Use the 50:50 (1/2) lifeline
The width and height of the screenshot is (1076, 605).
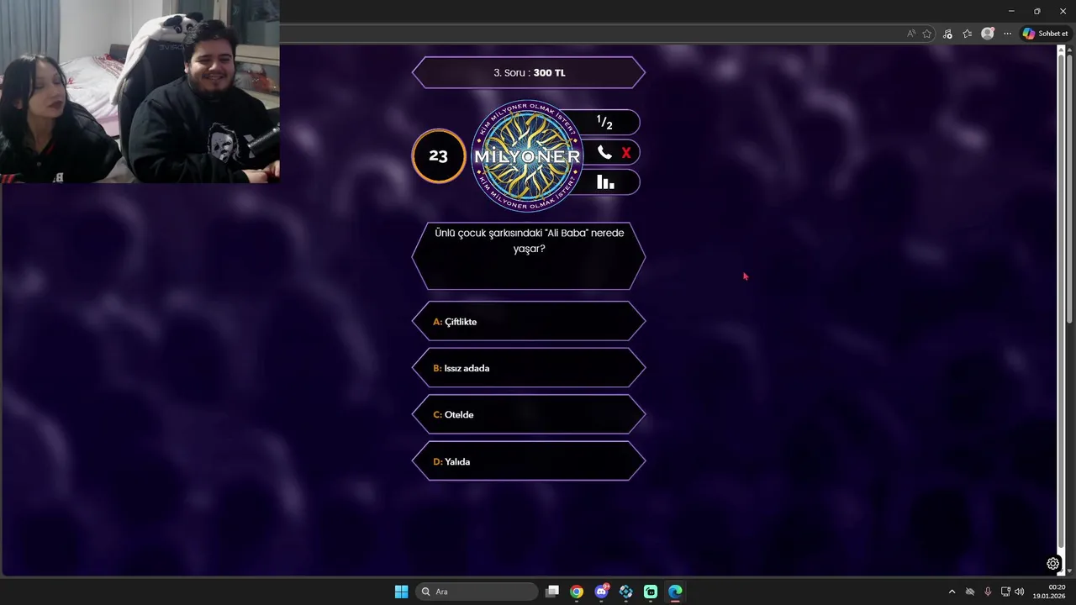(605, 123)
